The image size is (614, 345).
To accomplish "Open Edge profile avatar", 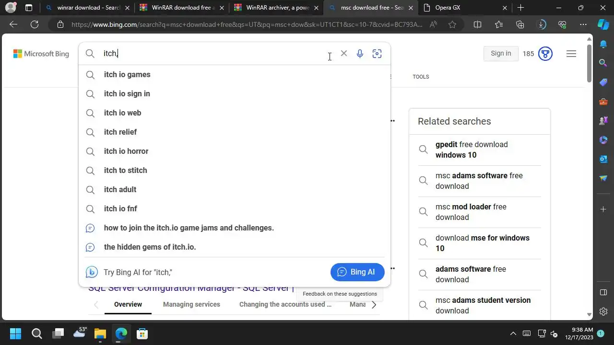I will click(x=11, y=8).
